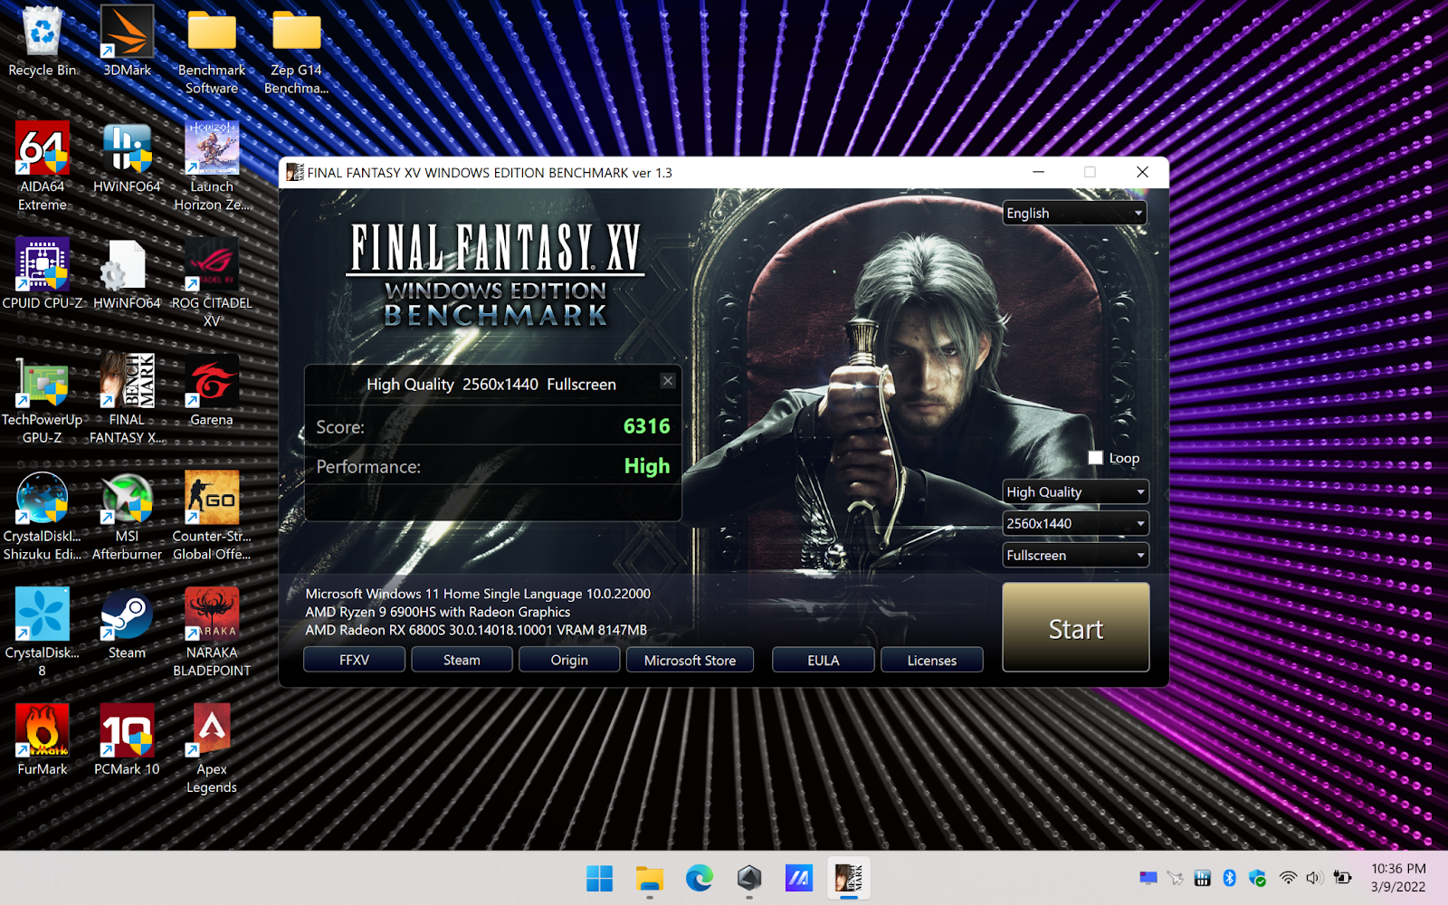
Task: Launch CrystalDiskInfo Shizuku Edition shortcut
Action: point(42,517)
